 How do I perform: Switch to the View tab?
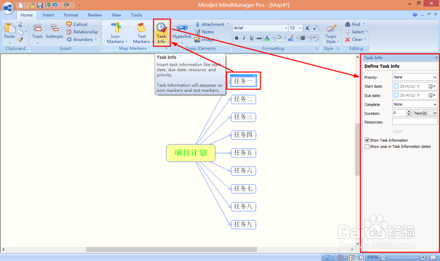point(116,15)
